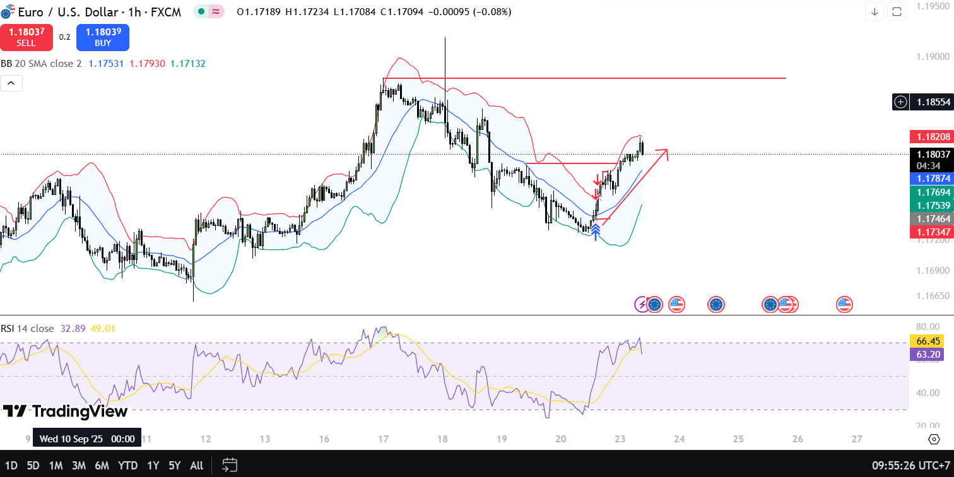Click the purple lightning bolt event icon
954x477 pixels.
tap(642, 305)
